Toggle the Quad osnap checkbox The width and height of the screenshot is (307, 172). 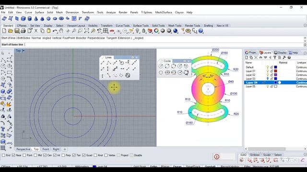click(84, 155)
